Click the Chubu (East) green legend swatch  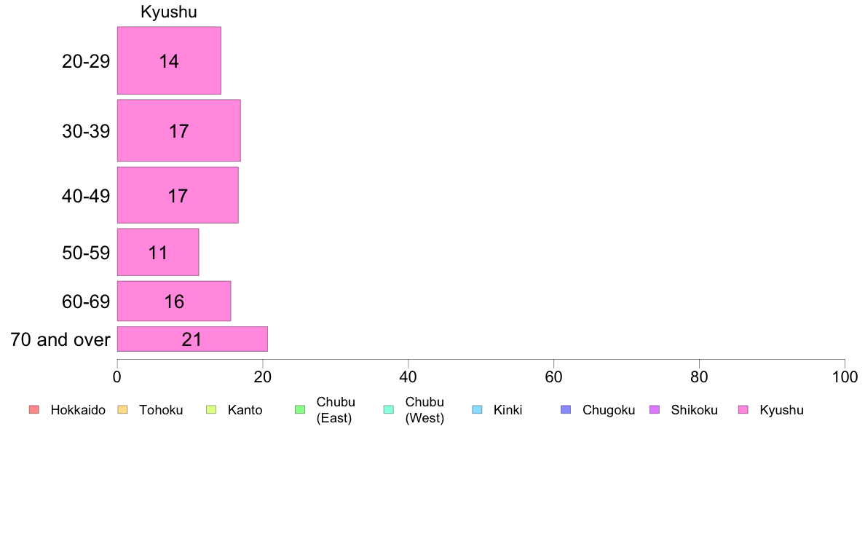pos(300,409)
